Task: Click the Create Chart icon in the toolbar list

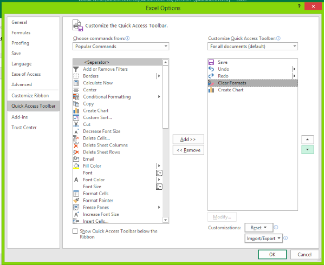Action: 211,90
